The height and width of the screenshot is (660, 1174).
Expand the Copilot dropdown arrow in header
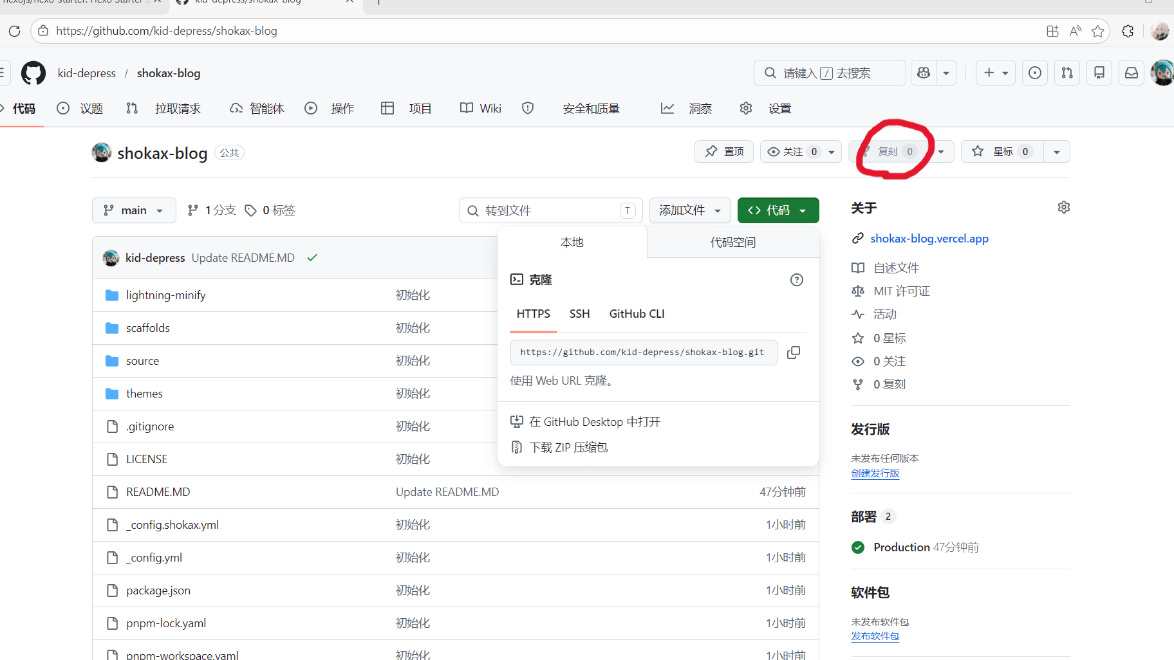946,73
